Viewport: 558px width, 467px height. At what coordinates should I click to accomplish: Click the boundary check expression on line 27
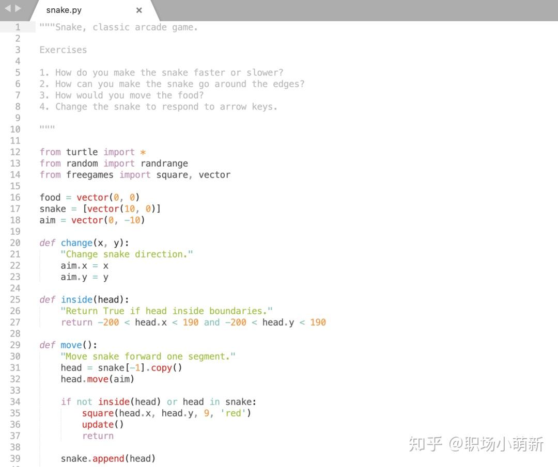point(207,322)
